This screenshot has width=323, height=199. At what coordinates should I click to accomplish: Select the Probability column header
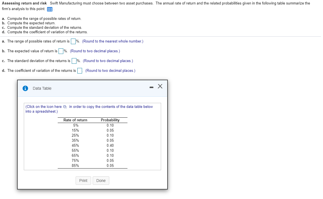point(110,120)
